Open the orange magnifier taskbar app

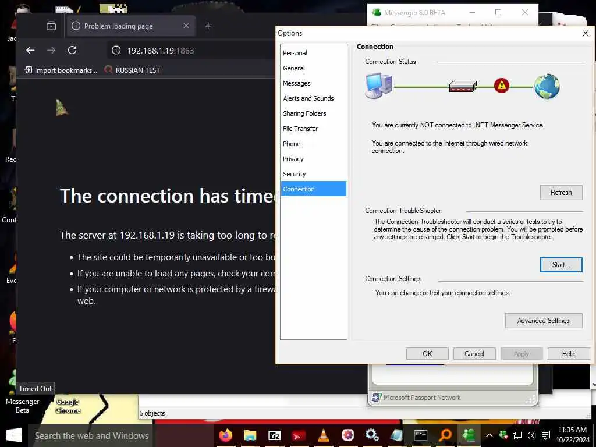(x=445, y=435)
